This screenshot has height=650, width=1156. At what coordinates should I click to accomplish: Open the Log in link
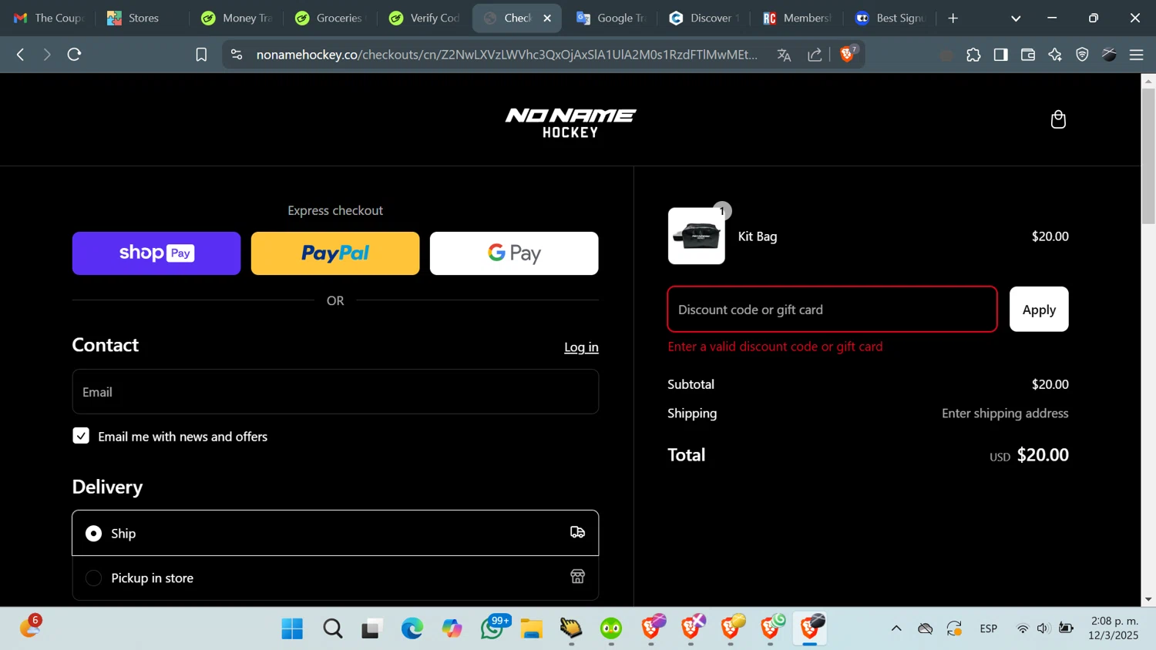[x=581, y=347]
